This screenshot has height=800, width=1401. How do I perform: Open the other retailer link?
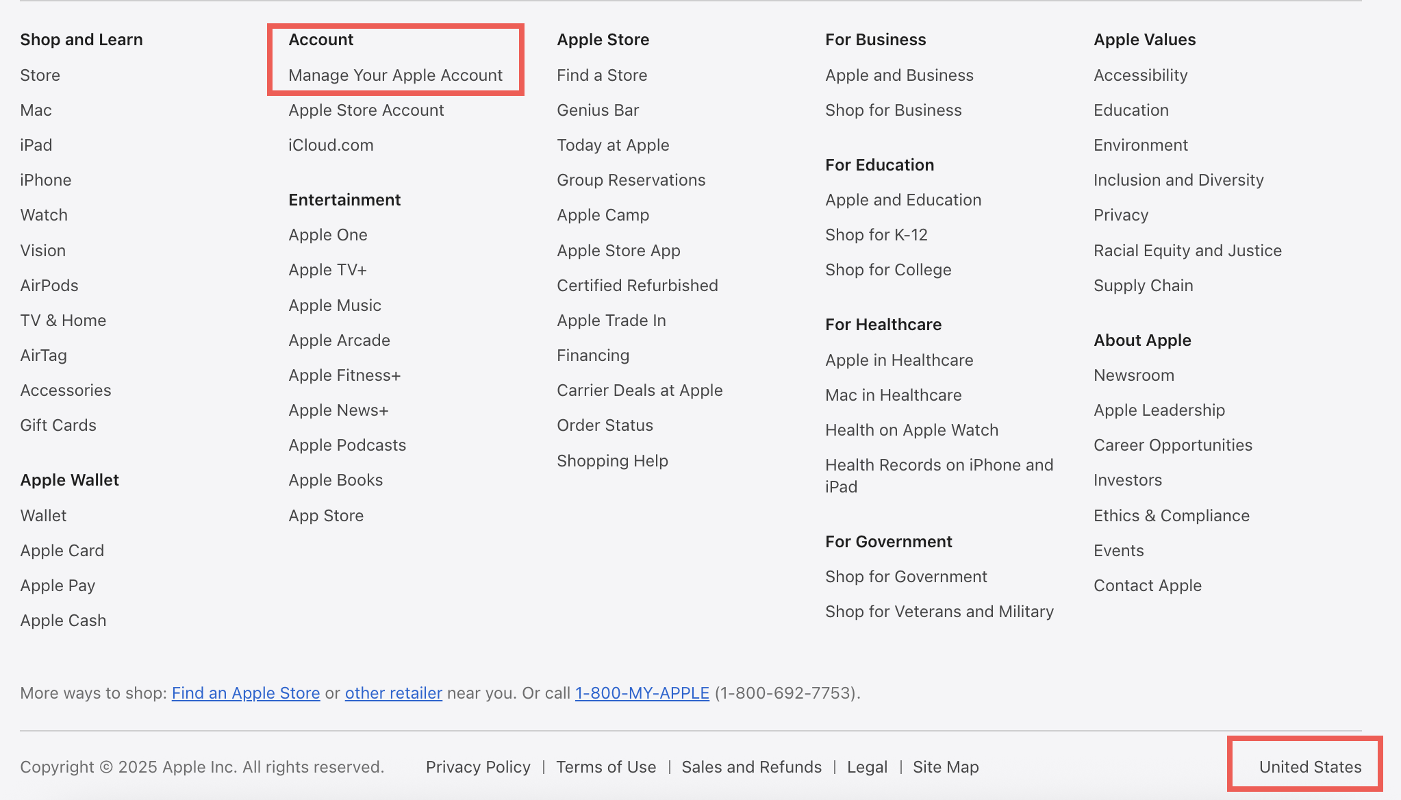tap(393, 693)
